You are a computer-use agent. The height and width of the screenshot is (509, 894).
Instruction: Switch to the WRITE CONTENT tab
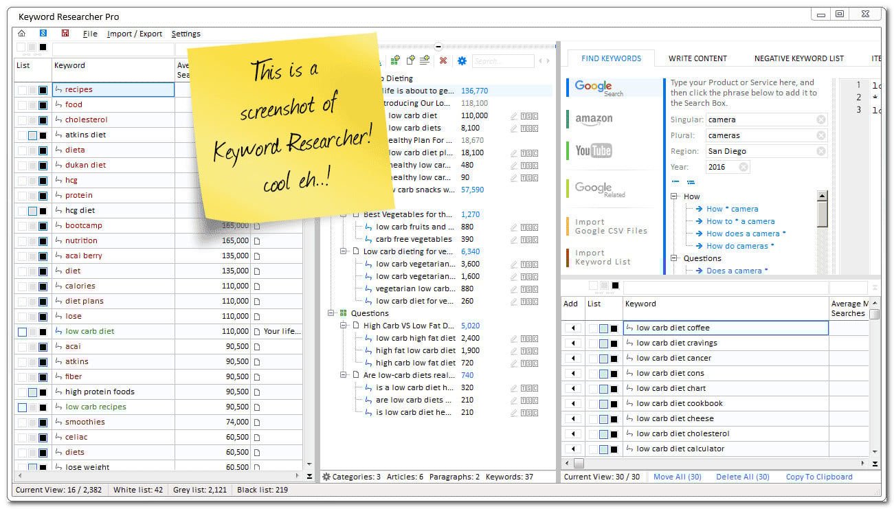[697, 58]
